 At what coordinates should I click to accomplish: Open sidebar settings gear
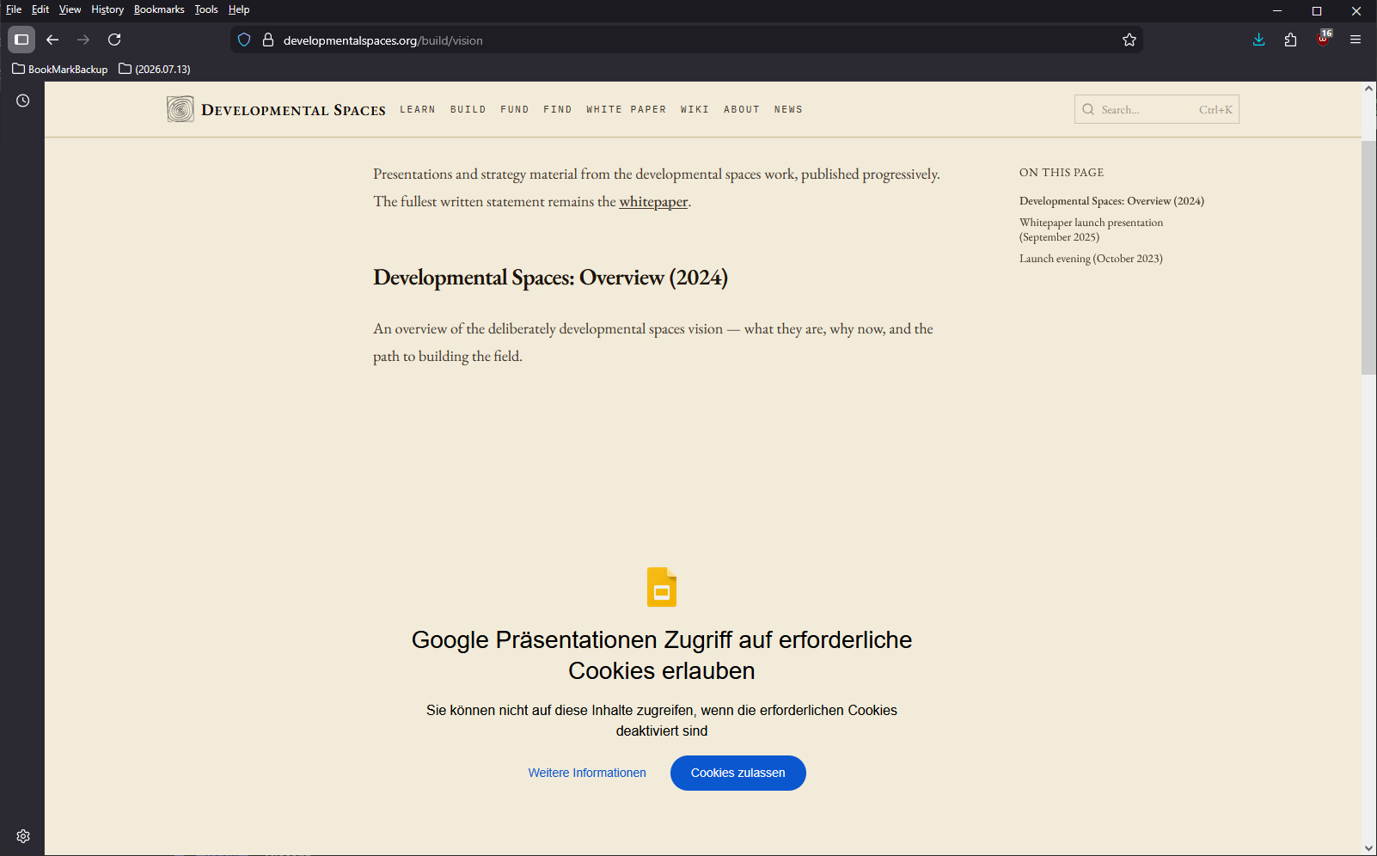[23, 836]
